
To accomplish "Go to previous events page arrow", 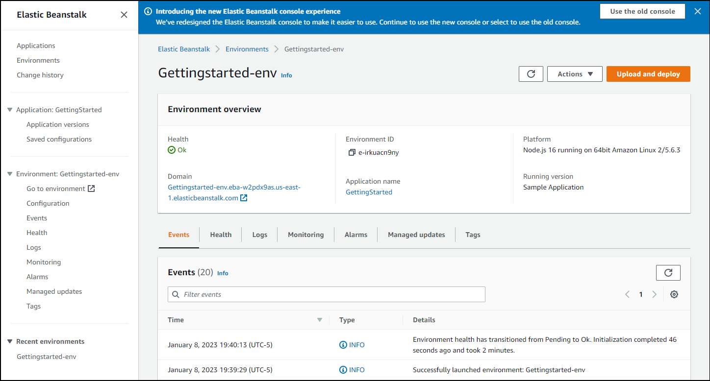I will (627, 294).
